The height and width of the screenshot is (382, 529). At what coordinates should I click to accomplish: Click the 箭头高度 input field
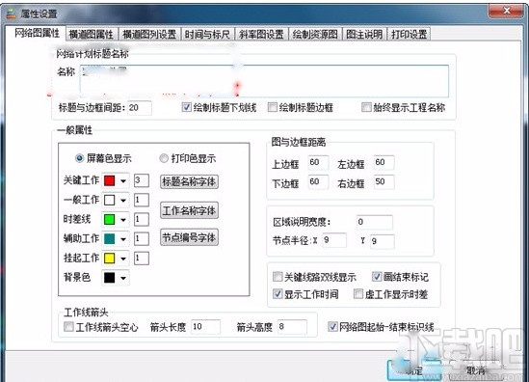tap(292, 327)
